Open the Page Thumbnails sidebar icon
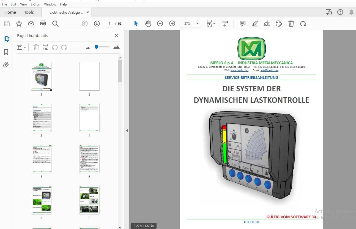 pos(6,39)
